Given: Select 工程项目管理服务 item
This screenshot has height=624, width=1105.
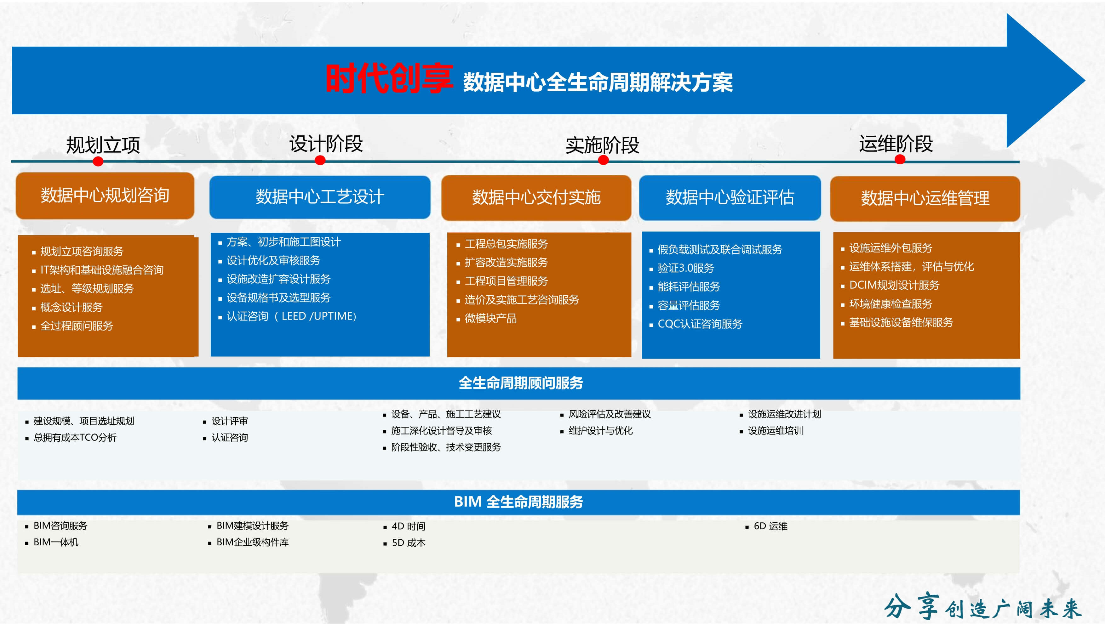Looking at the screenshot, I should pyautogui.click(x=506, y=281).
